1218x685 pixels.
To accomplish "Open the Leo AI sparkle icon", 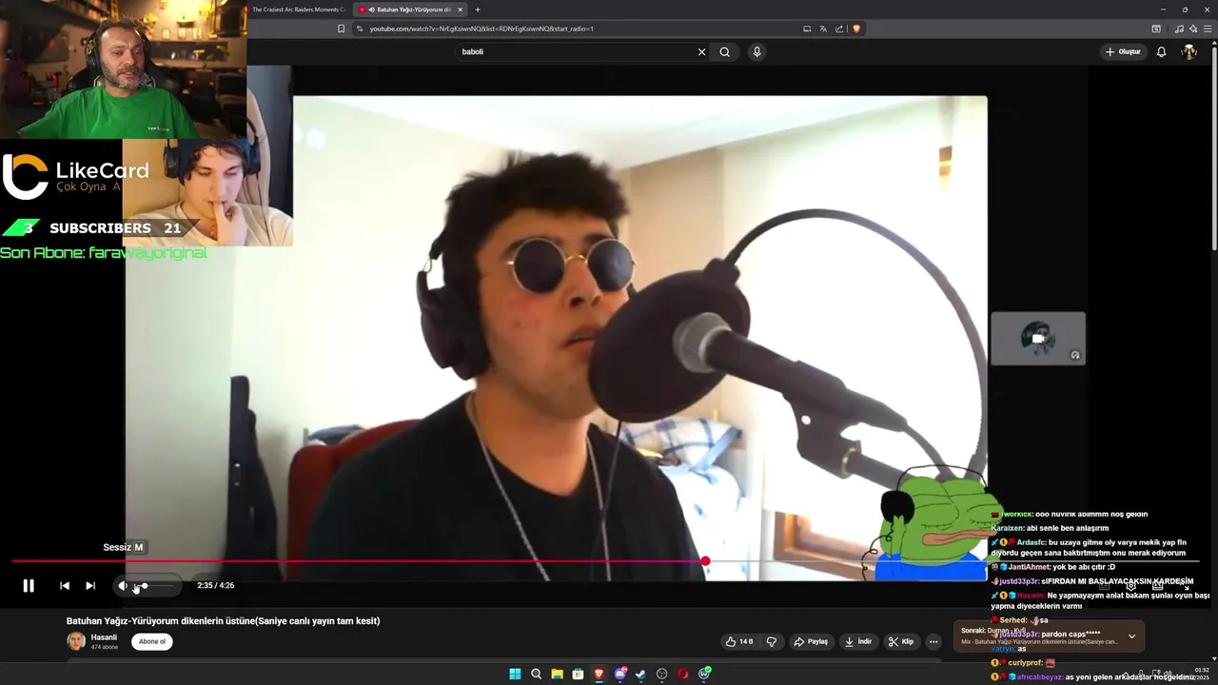I will pos(1192,29).
